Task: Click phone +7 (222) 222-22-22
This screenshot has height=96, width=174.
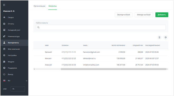Action: 69,59
